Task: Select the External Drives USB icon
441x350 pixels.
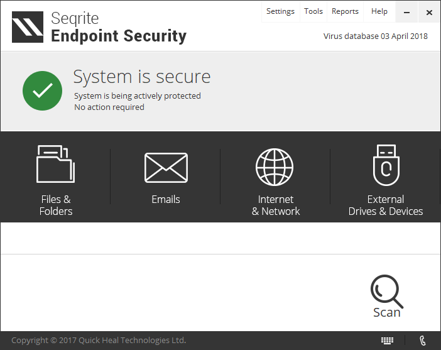Action: (x=385, y=165)
